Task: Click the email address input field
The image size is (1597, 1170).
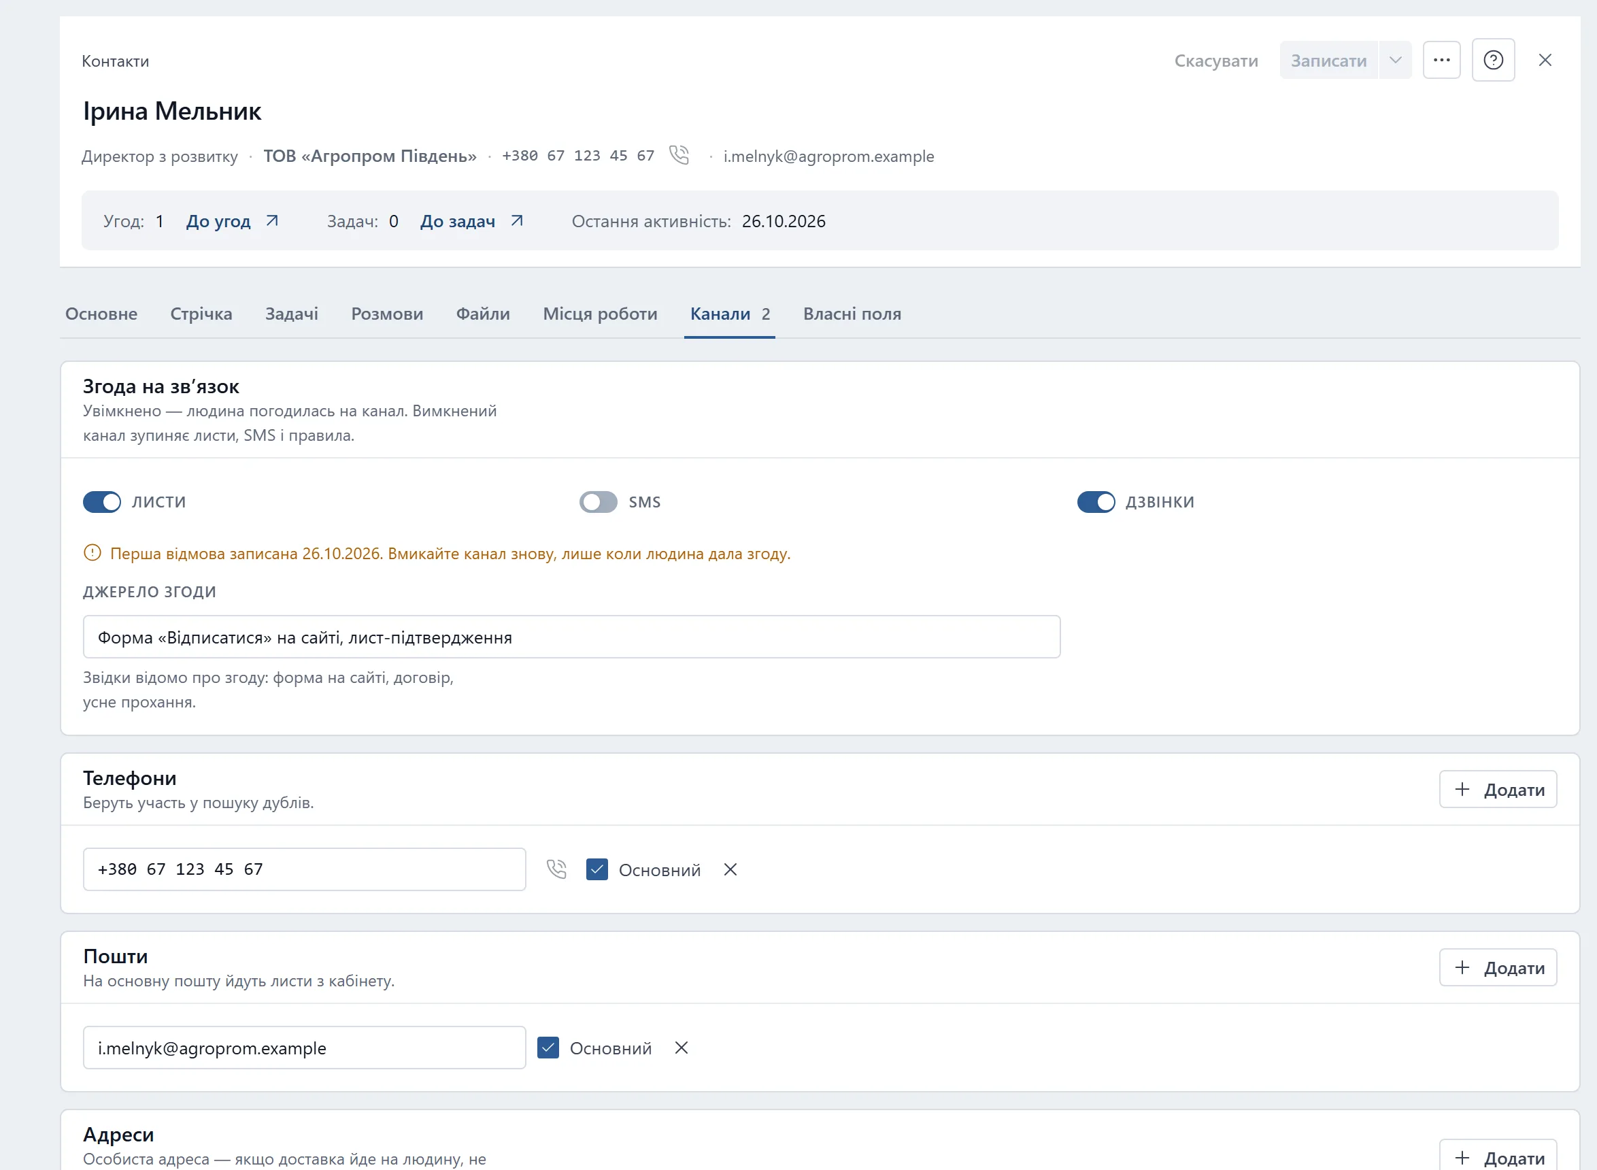Action: point(305,1048)
